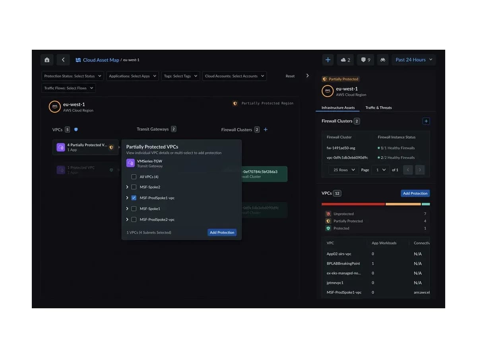
Task: Open the cloud count indicator showing 2
Action: coord(345,60)
